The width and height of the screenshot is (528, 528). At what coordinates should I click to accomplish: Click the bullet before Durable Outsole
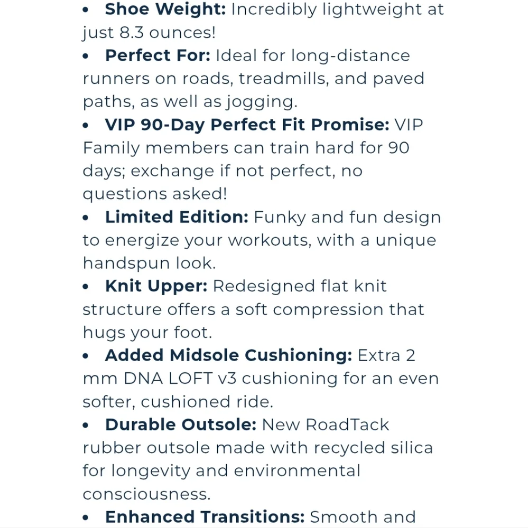[x=86, y=425]
